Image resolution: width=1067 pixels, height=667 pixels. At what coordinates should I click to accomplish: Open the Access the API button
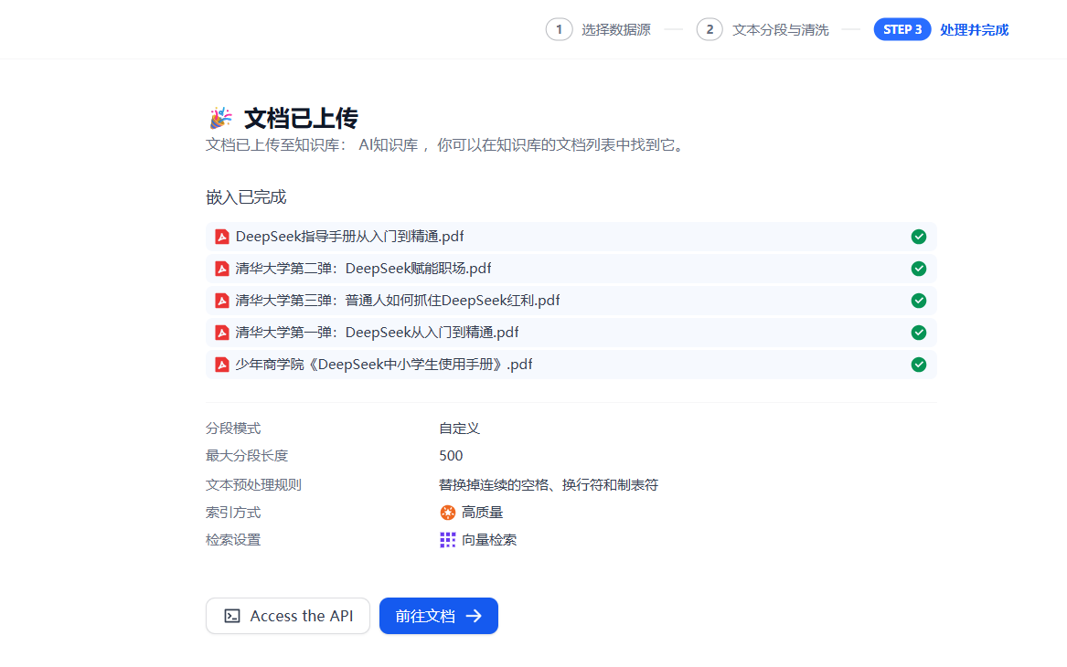[288, 616]
